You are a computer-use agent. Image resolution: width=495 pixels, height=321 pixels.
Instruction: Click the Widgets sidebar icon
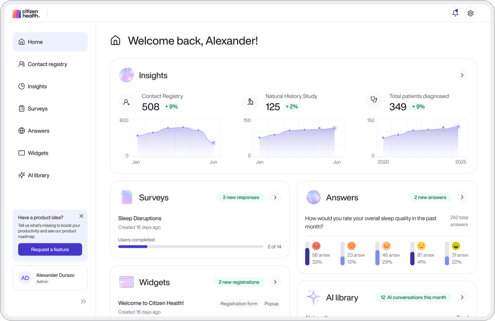(x=22, y=153)
